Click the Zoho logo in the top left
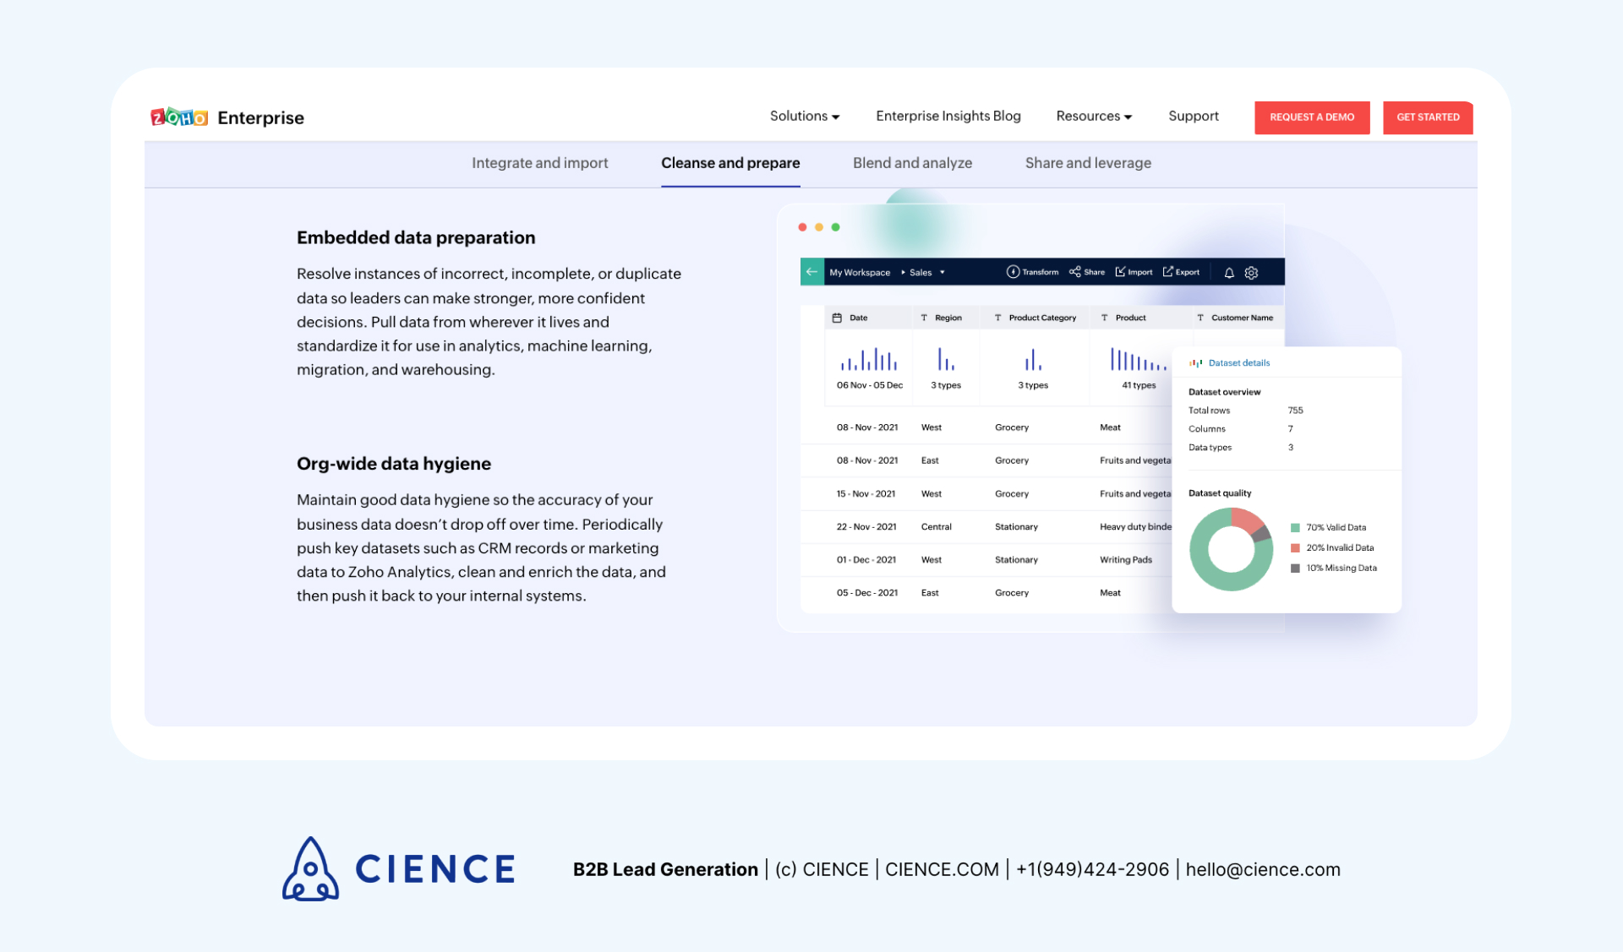This screenshot has height=952, width=1623. (x=179, y=117)
